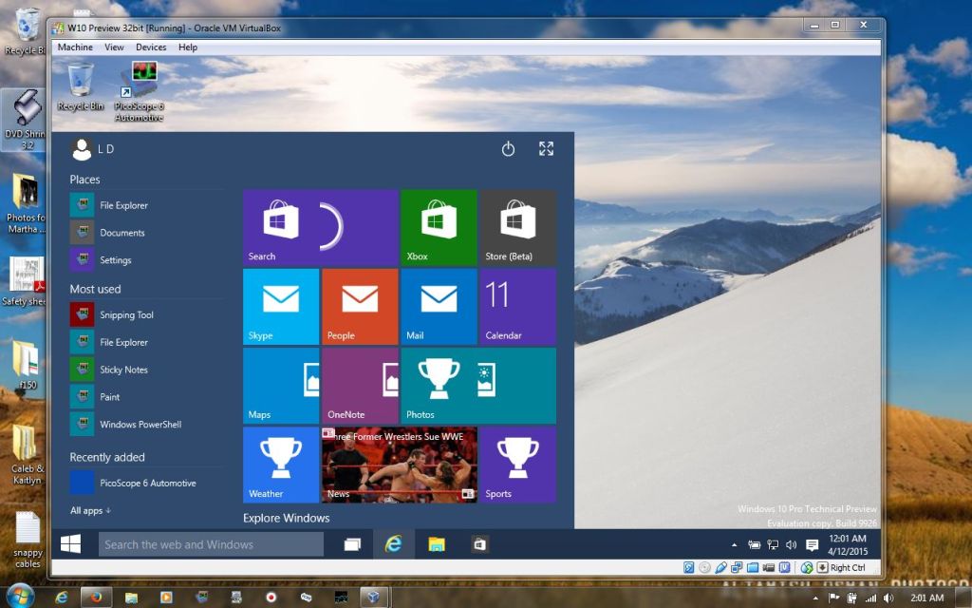This screenshot has width=972, height=608.
Task: Click VirtualBox shared folders status icon
Action: point(753,567)
